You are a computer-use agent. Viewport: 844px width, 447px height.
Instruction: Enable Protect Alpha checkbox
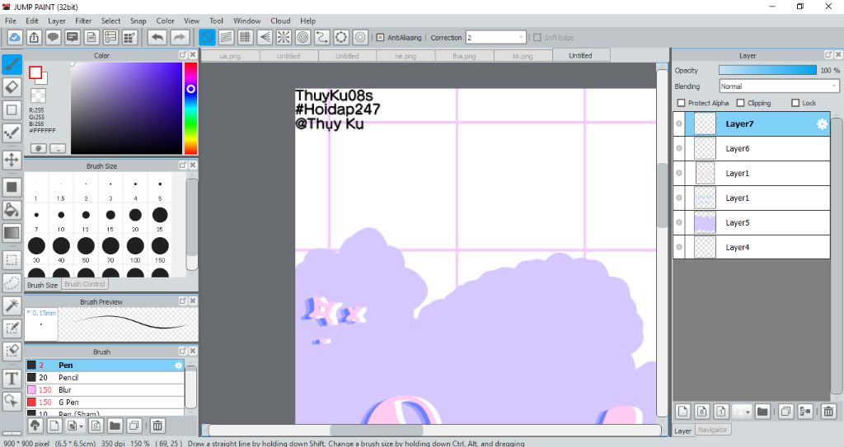(x=682, y=103)
